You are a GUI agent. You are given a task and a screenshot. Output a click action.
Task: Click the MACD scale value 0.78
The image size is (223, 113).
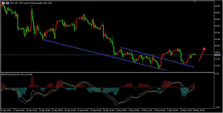click(217, 74)
